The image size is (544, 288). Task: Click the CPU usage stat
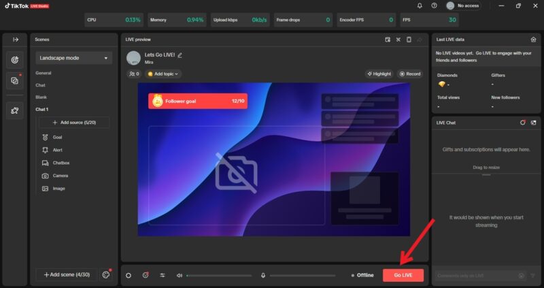point(114,20)
